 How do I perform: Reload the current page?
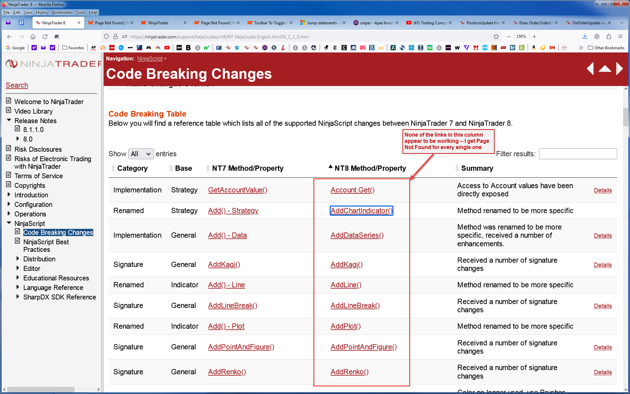tap(45, 36)
